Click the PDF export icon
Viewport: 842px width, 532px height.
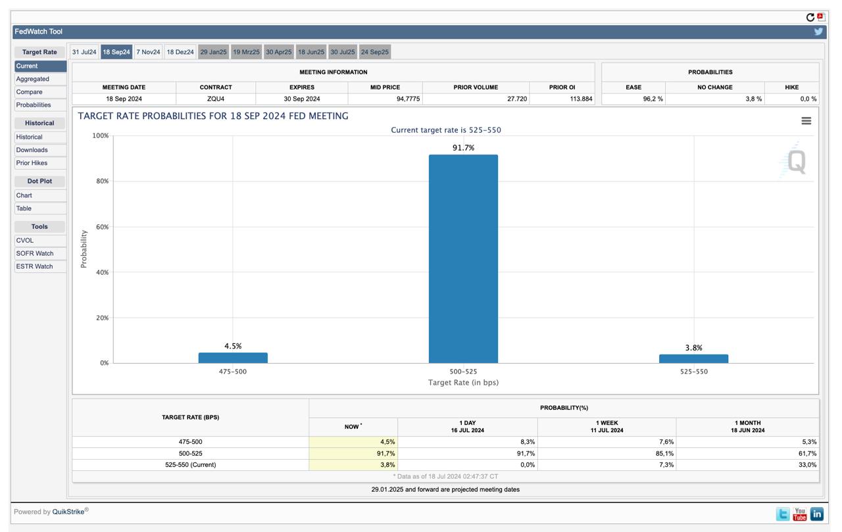(821, 17)
